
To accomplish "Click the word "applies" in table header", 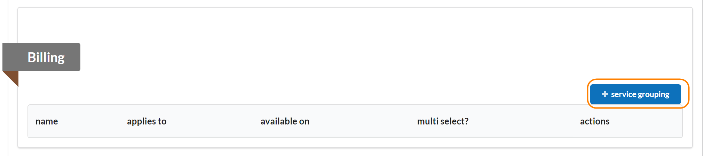I will (141, 121).
